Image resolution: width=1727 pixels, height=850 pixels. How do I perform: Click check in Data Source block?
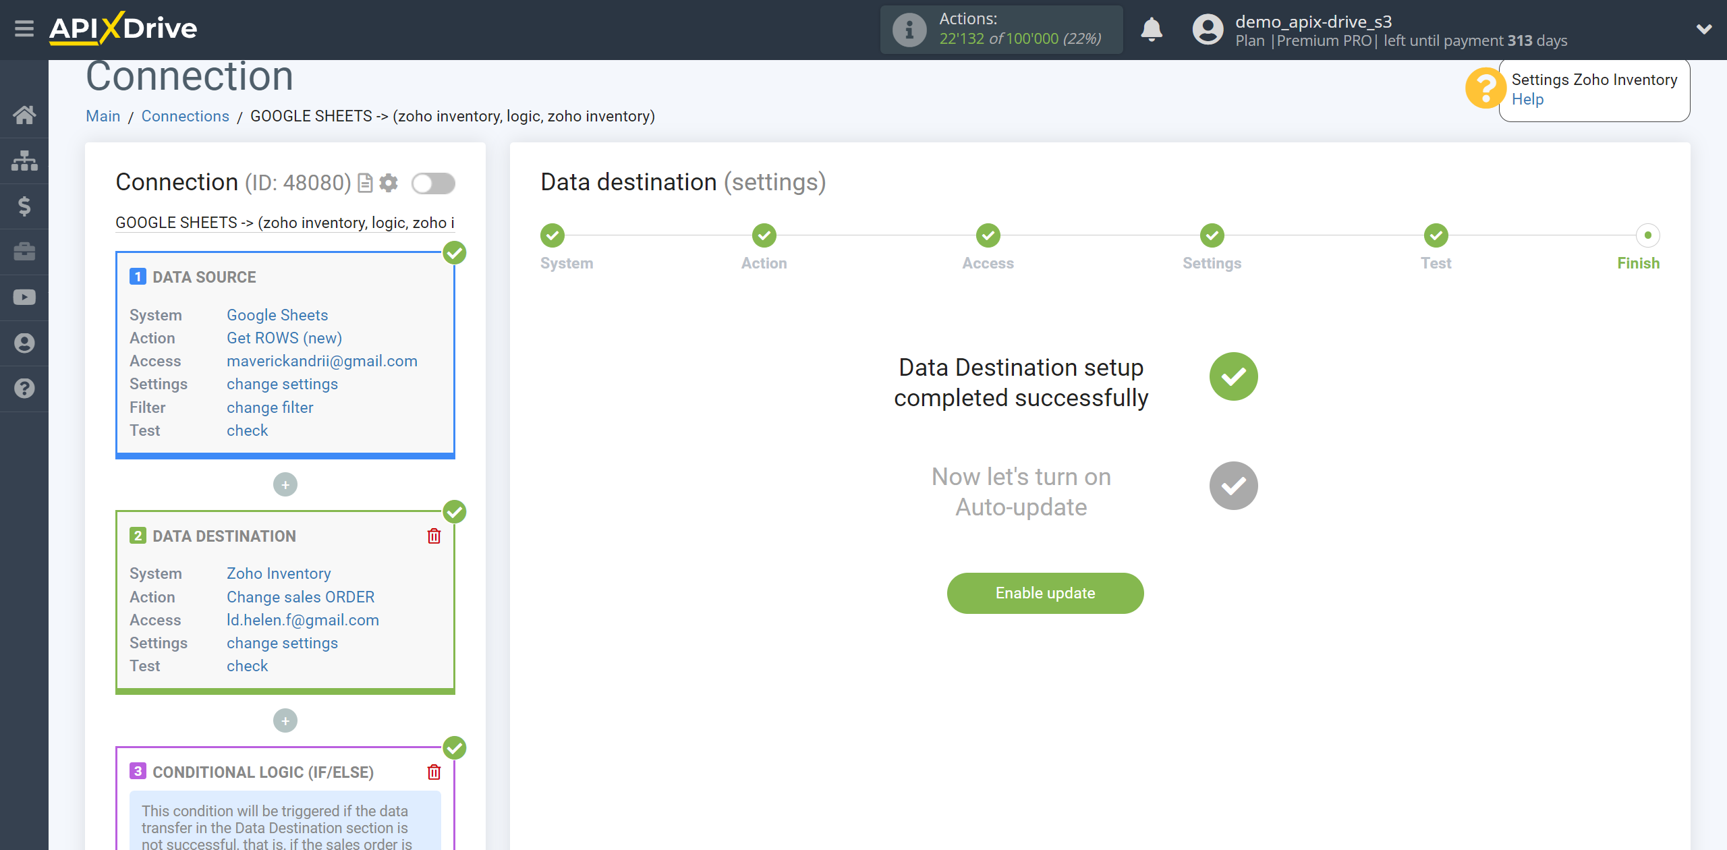[247, 430]
